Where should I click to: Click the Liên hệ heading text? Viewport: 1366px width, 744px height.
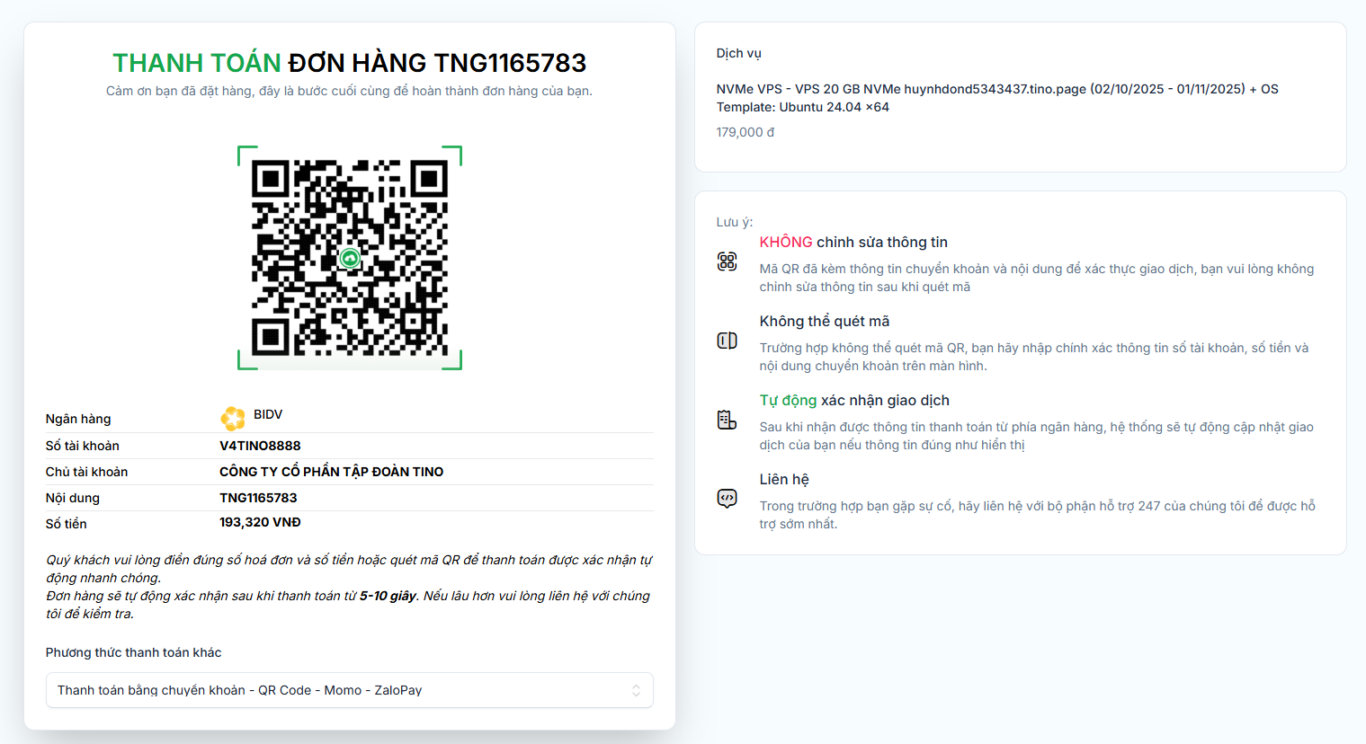[784, 480]
